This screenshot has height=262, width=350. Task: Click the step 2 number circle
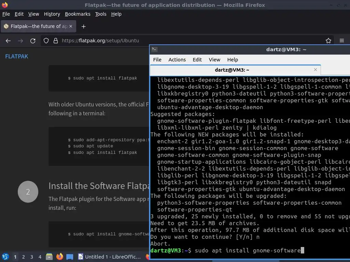click(28, 192)
